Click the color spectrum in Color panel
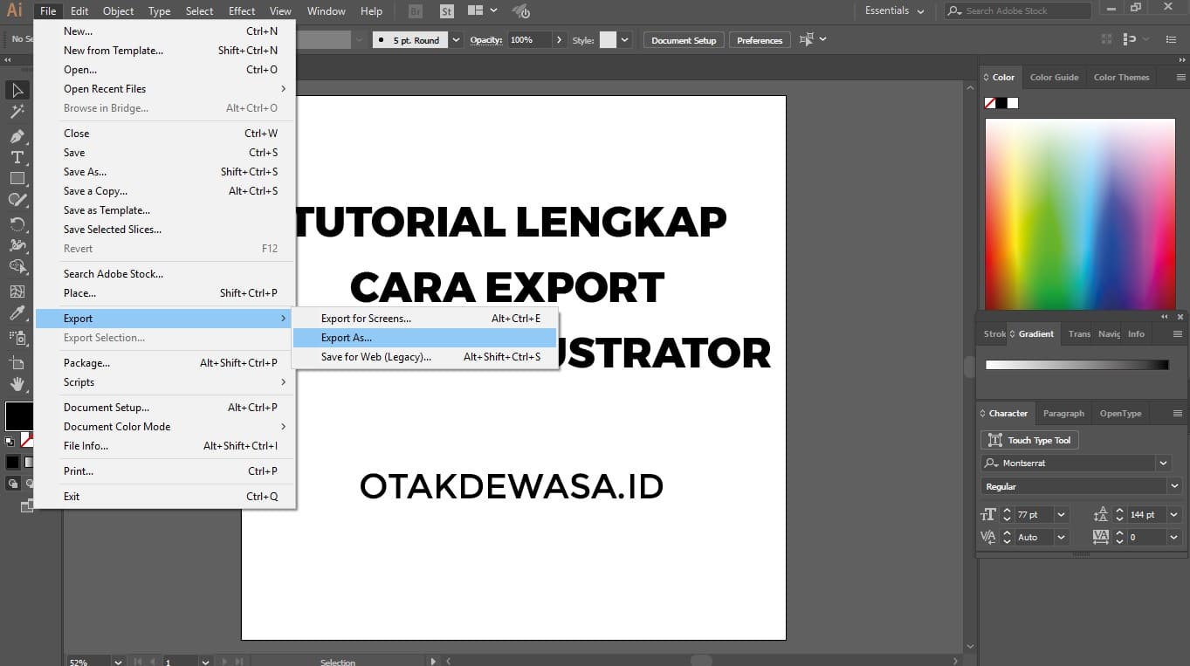Viewport: 1190px width, 666px height. point(1082,213)
